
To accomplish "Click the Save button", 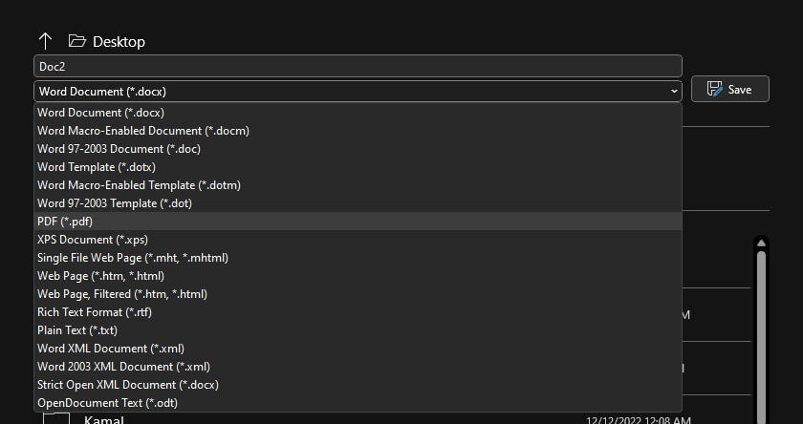I will 729,89.
